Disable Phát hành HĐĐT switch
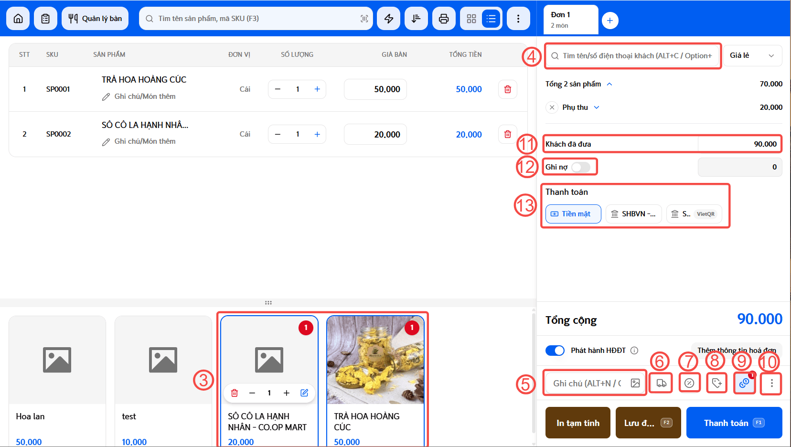The height and width of the screenshot is (447, 791). click(x=555, y=351)
